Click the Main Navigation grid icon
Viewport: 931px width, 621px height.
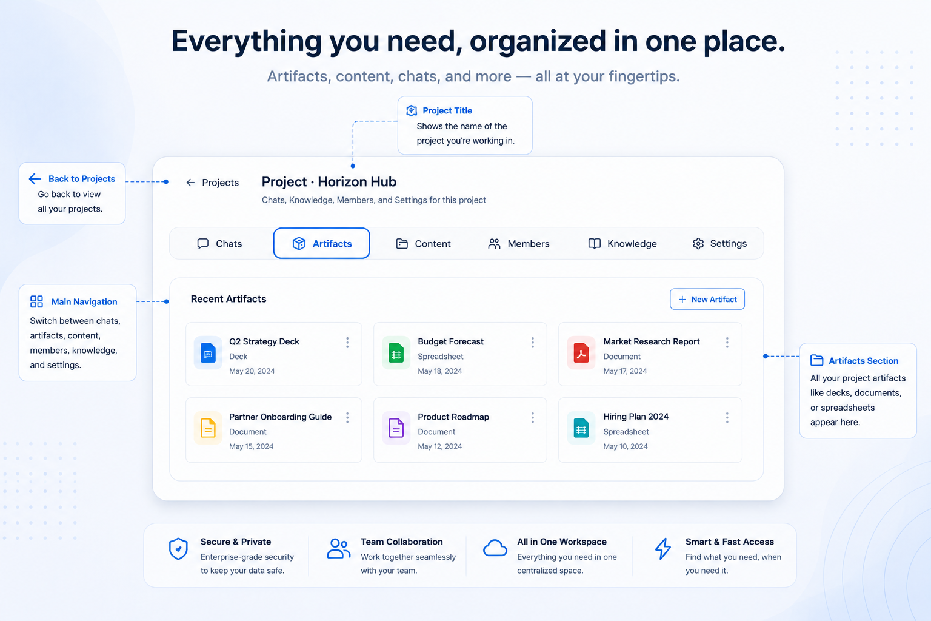coord(36,301)
